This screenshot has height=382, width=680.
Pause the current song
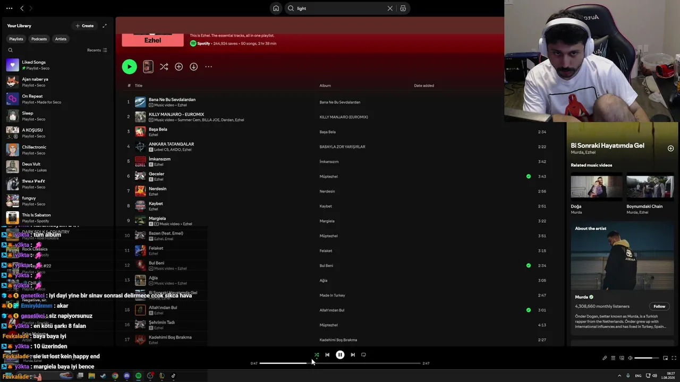(x=340, y=355)
